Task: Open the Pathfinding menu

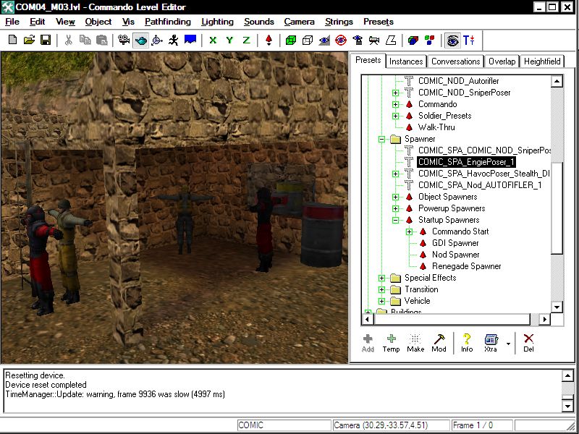Action: [x=167, y=22]
